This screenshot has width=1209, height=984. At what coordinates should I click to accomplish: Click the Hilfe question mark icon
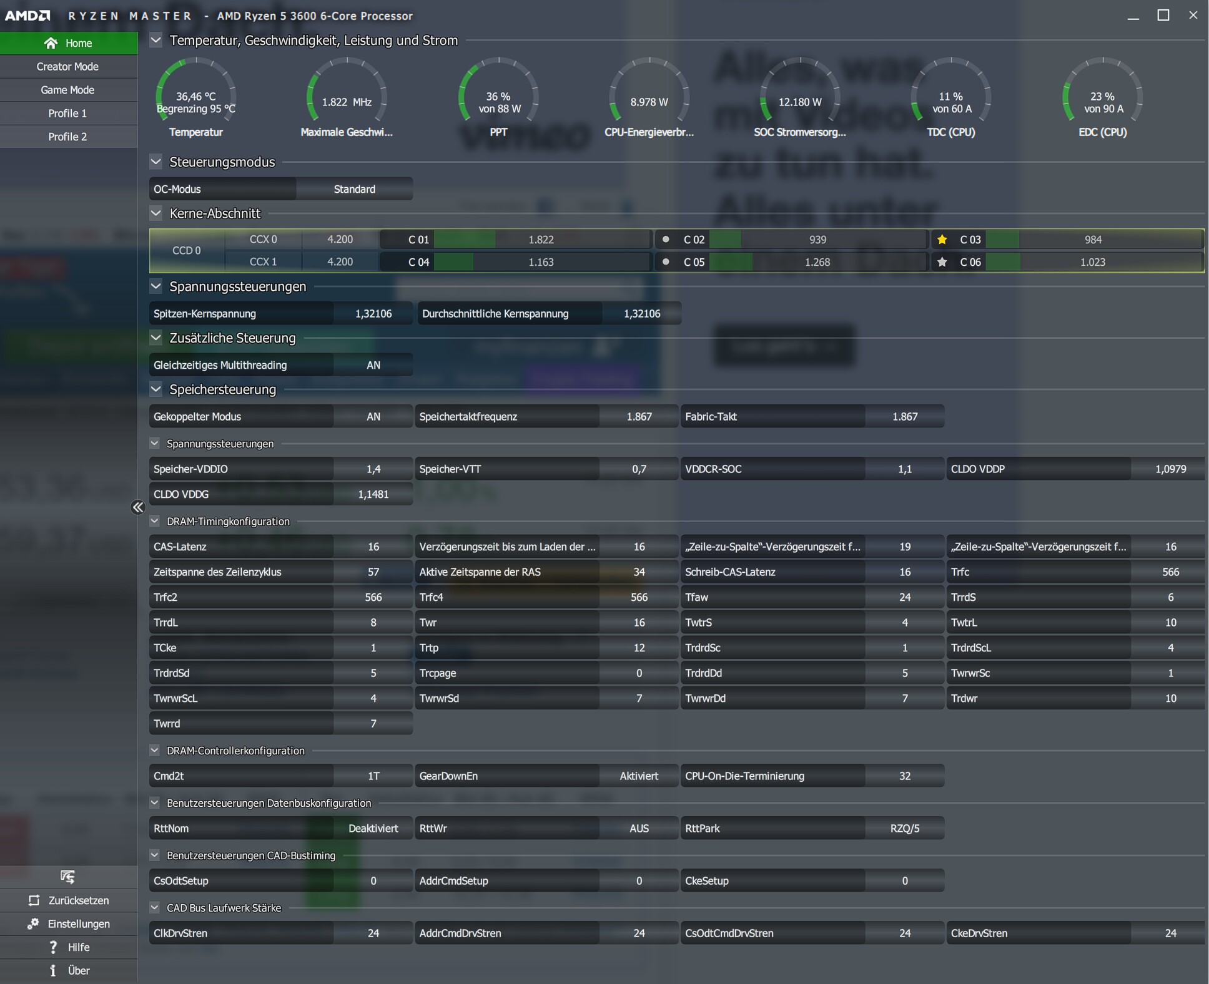click(53, 947)
